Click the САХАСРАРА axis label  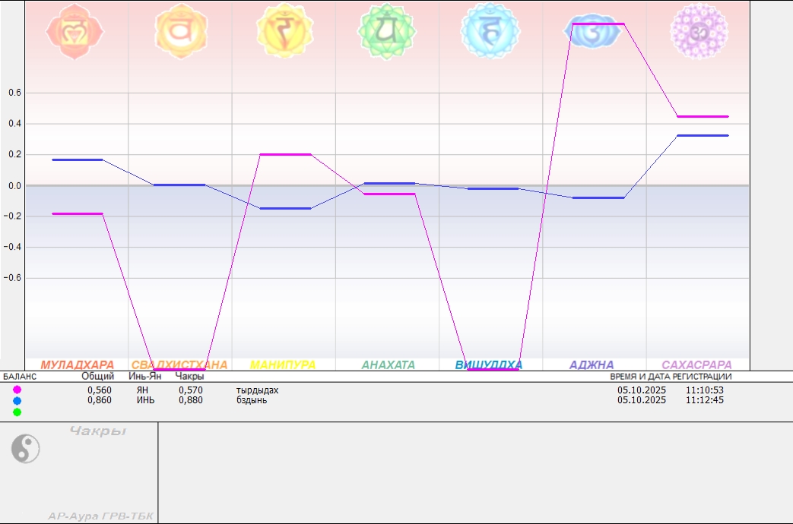click(x=696, y=365)
